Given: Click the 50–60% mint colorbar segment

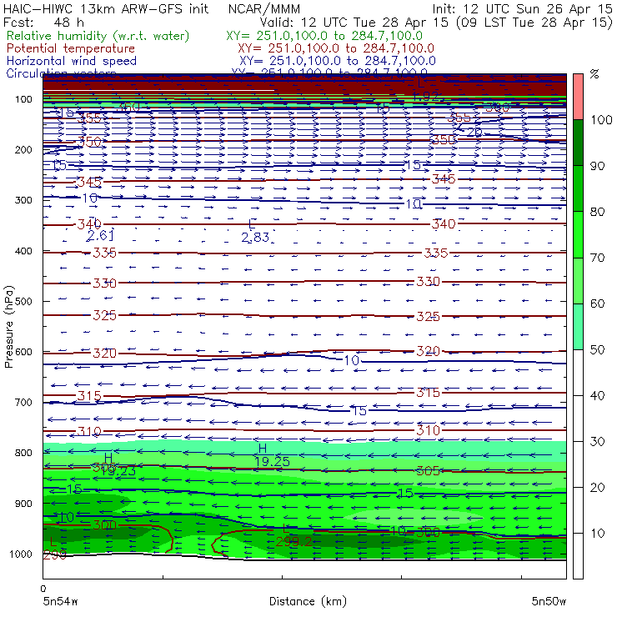Looking at the screenshot, I should click(578, 327).
